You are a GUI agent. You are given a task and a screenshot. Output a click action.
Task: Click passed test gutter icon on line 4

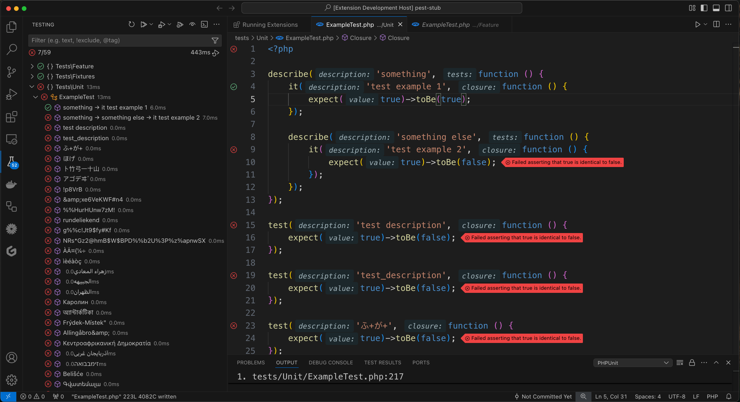234,87
